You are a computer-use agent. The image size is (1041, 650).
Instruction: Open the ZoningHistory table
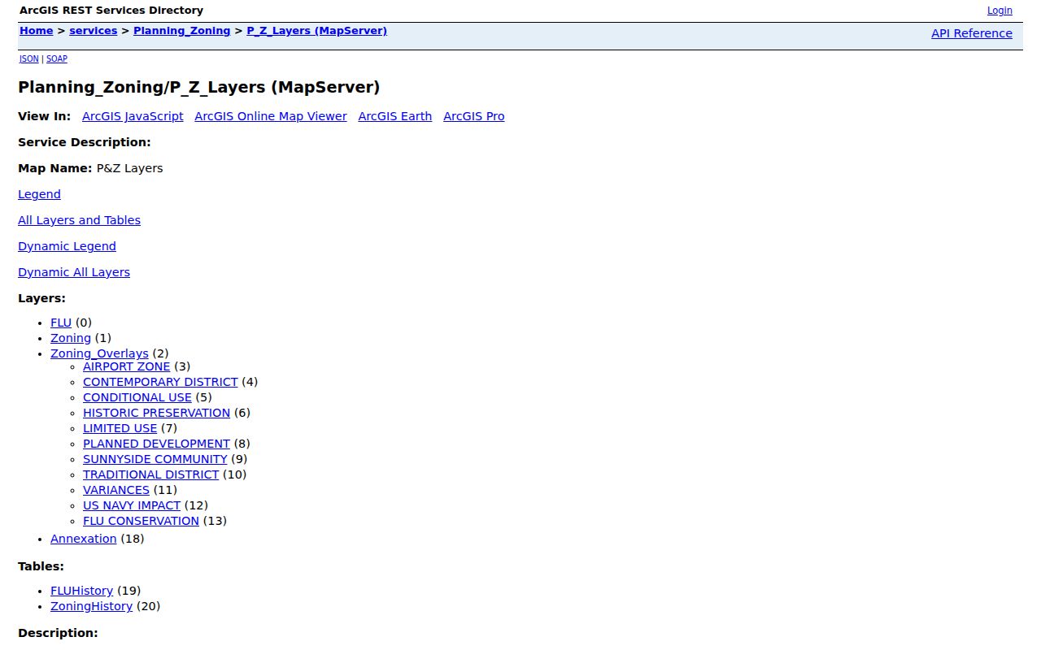[x=91, y=606]
